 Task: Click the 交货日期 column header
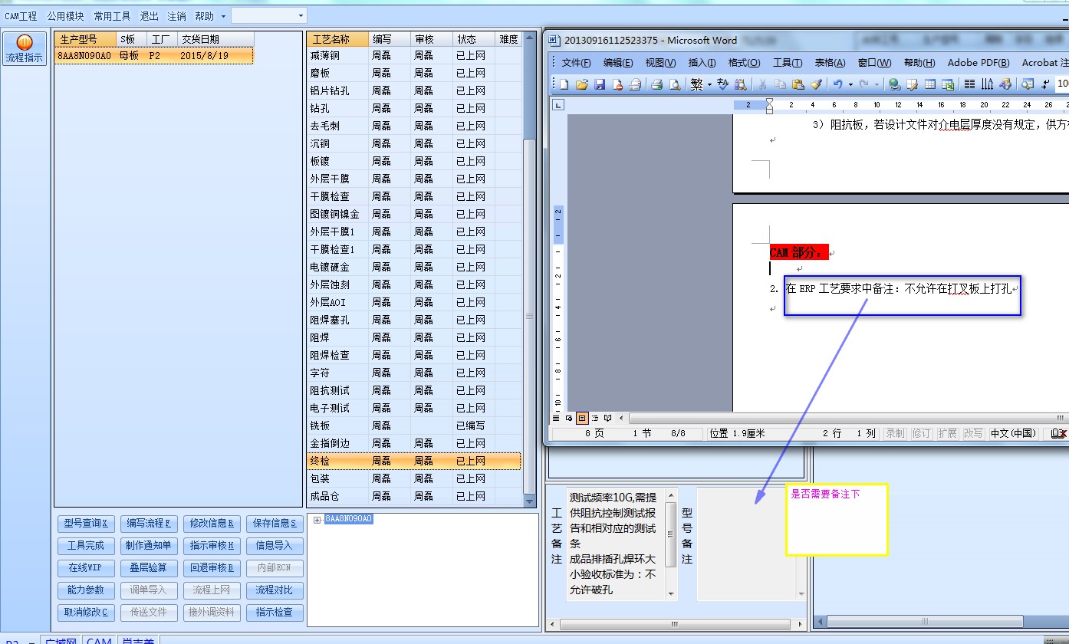point(215,39)
